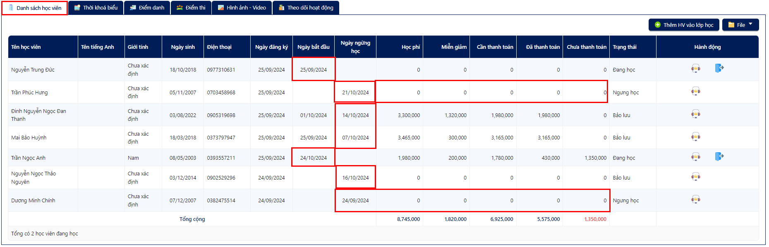Click the name Trần Phúc Hưng
This screenshot has width=769, height=247.
click(29, 92)
